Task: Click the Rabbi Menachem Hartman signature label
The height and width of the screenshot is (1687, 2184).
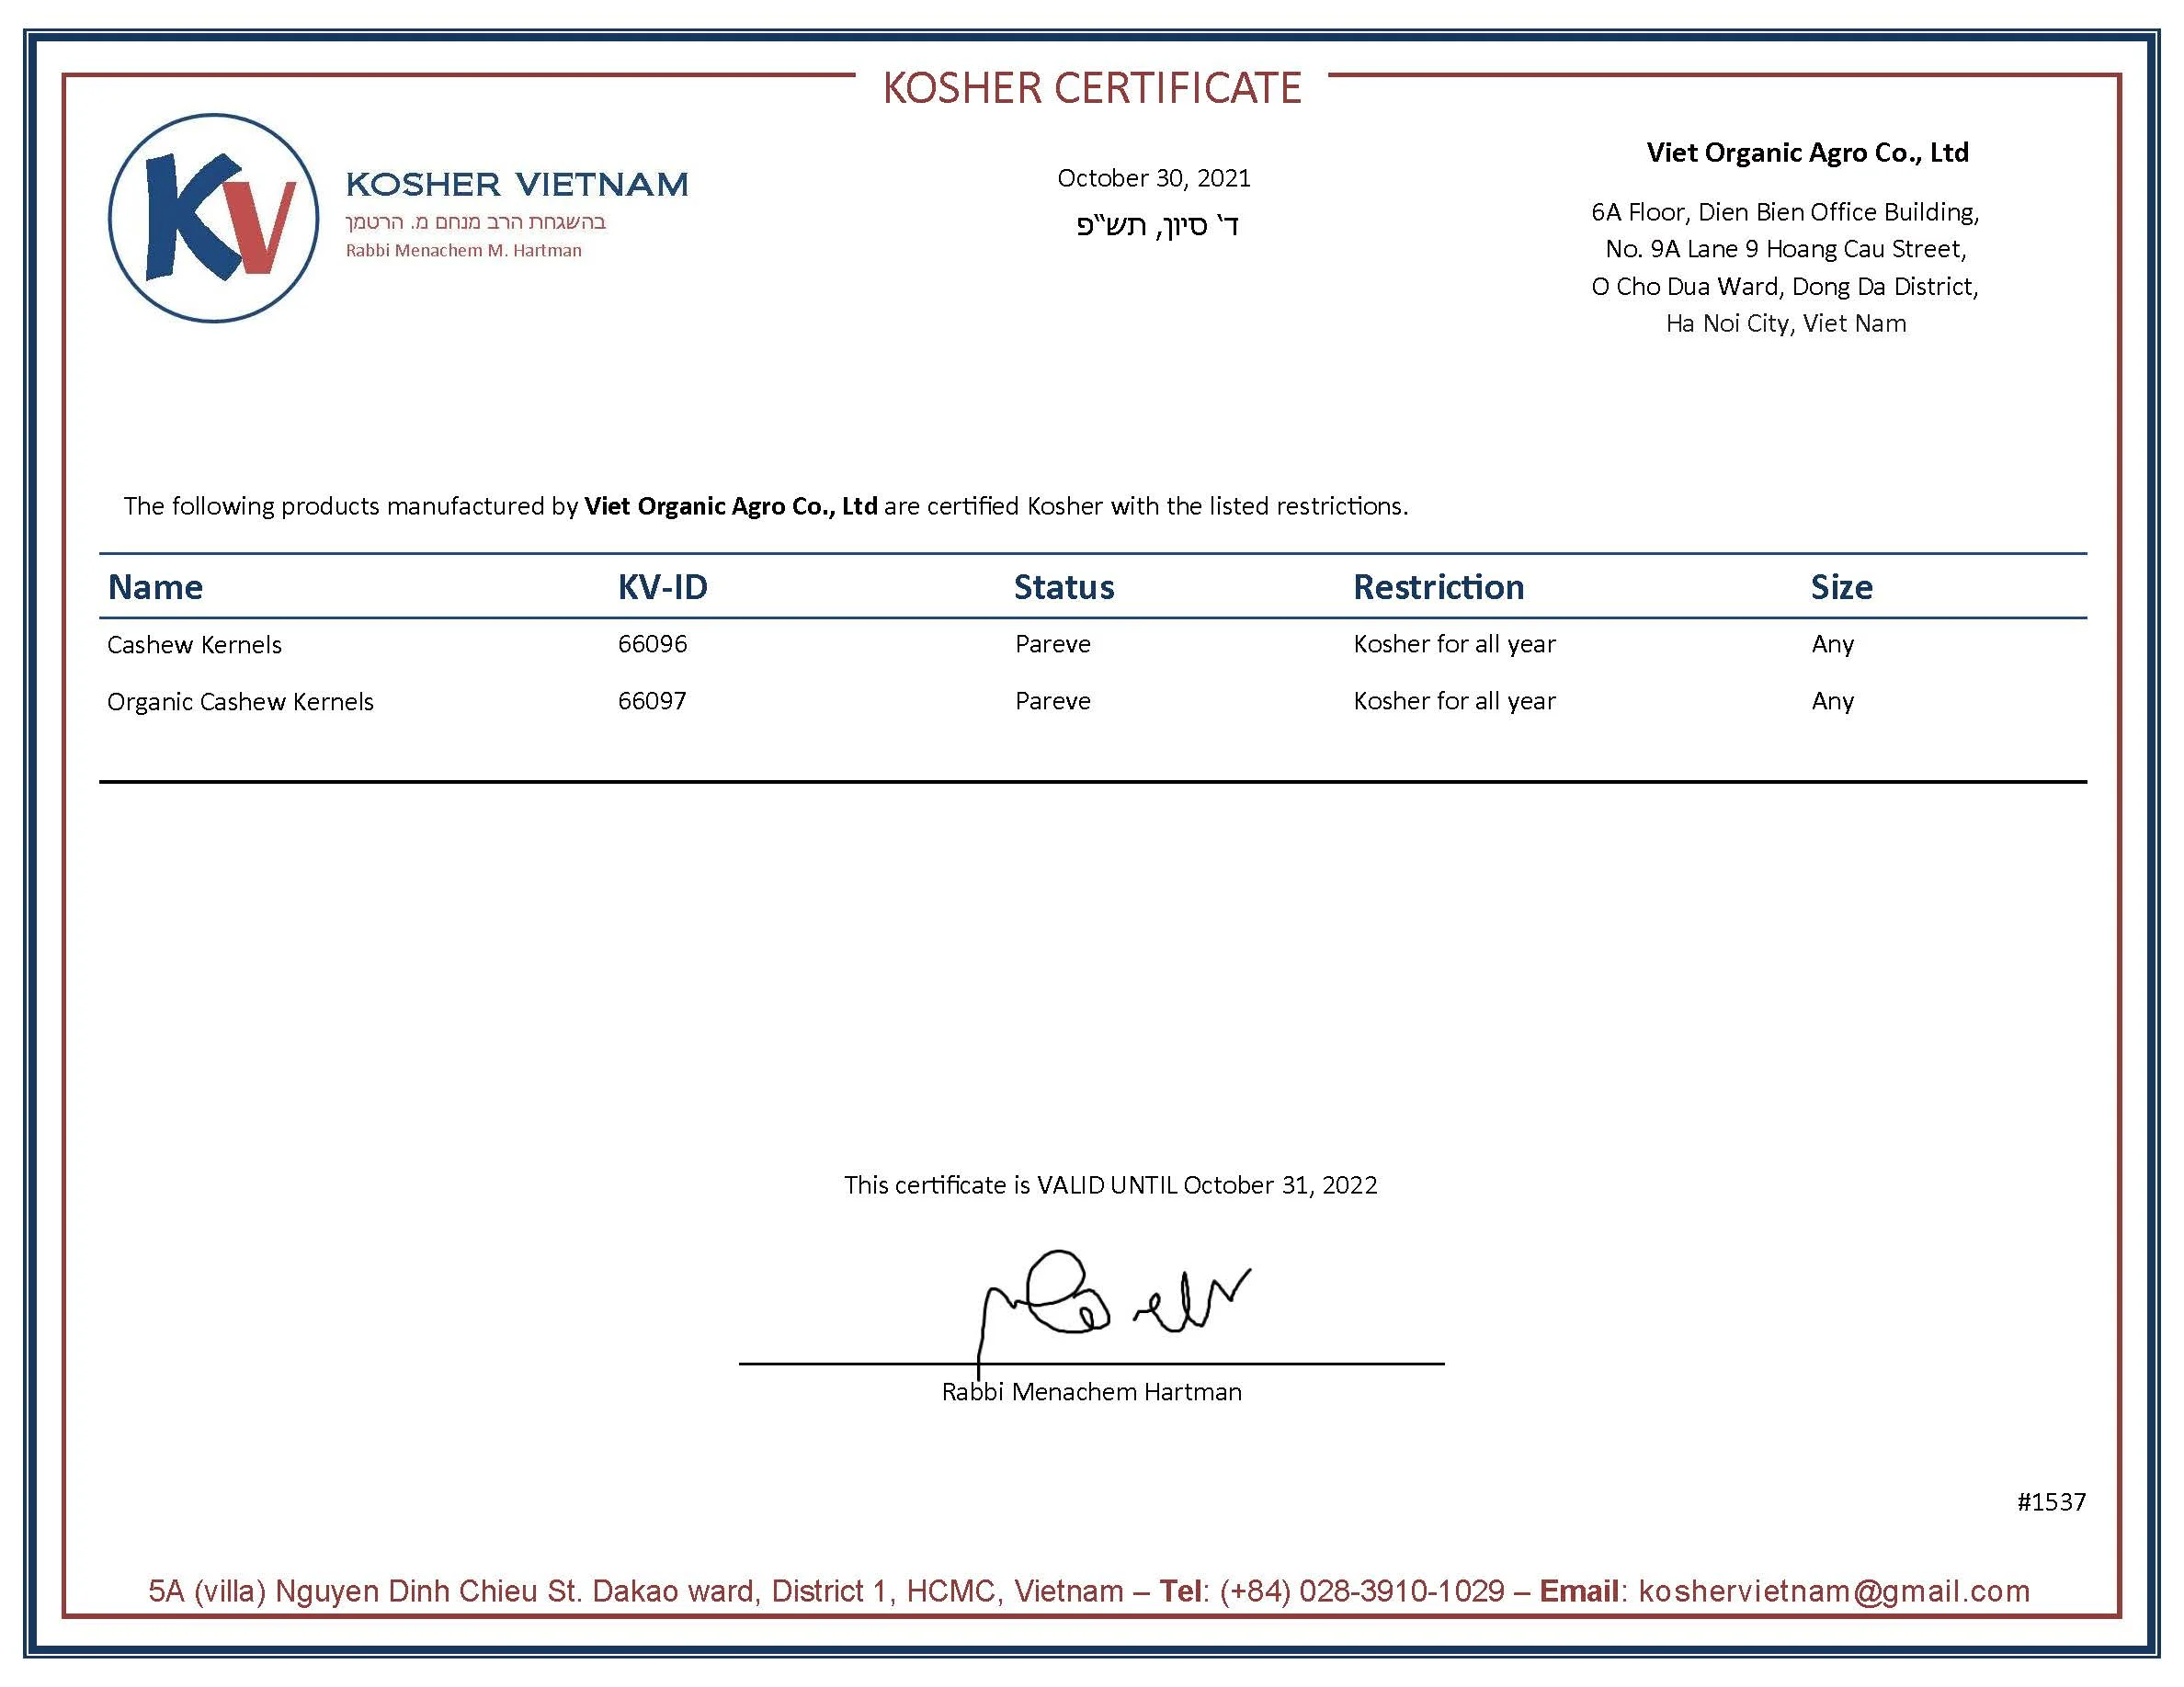Action: pyautogui.click(x=1091, y=1391)
